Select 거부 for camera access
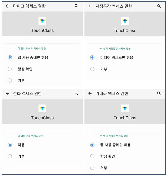The image size is (167, 176). point(92,168)
